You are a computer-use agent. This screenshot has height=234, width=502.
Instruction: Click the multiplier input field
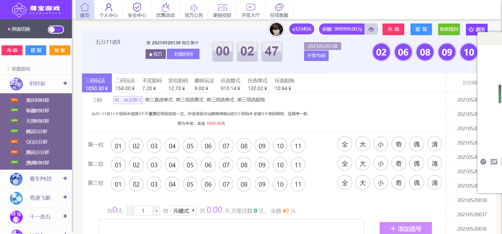[143, 211]
